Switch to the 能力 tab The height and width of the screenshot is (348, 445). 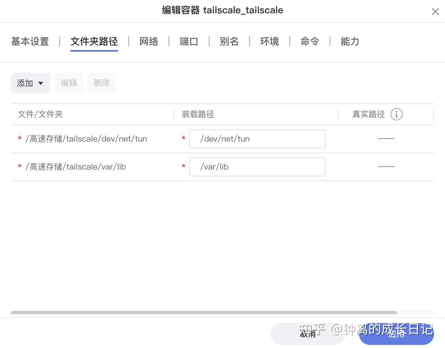[x=349, y=41]
